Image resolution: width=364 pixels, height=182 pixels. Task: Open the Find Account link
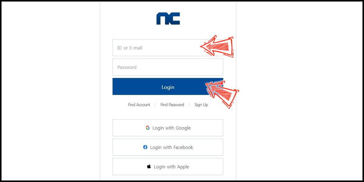tap(139, 105)
